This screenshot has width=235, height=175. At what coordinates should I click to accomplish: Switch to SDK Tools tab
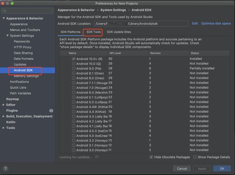(94, 32)
